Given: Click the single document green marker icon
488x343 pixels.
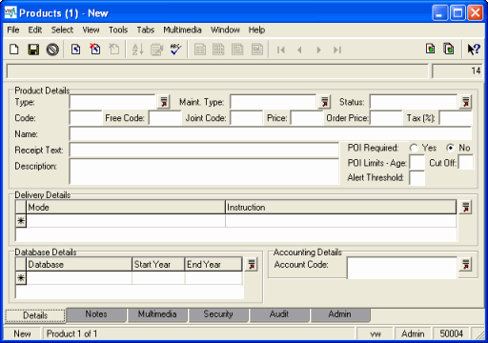Looking at the screenshot, I should 431,49.
